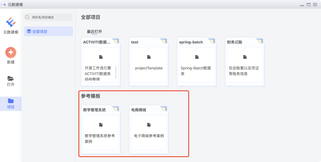Click the file icon in spring-batch card
The image size is (321, 162).
[x=197, y=57]
